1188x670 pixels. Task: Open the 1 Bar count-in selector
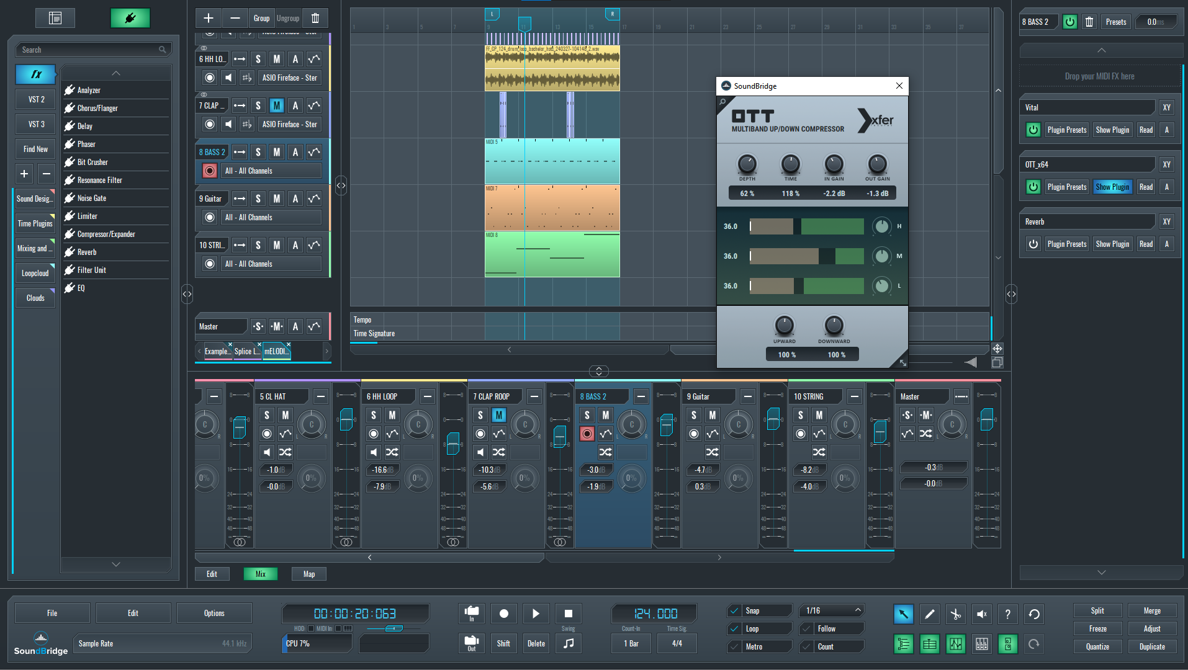631,643
